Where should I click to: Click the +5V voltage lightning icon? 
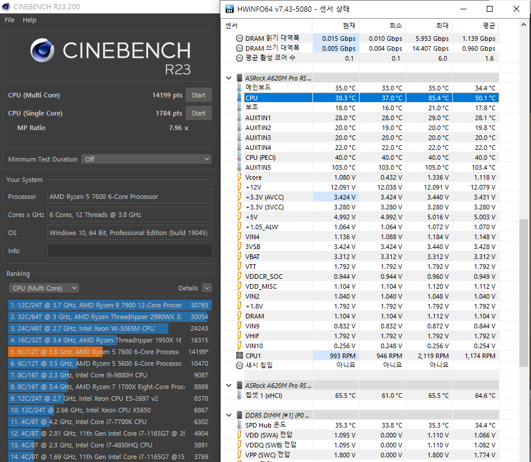(x=240, y=216)
